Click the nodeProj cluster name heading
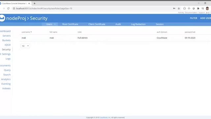The width and height of the screenshot is (211, 119). point(16,18)
